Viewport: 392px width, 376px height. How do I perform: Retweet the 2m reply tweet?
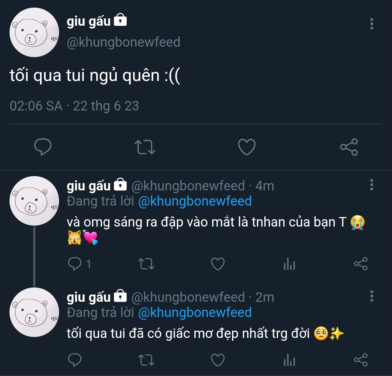(x=146, y=360)
